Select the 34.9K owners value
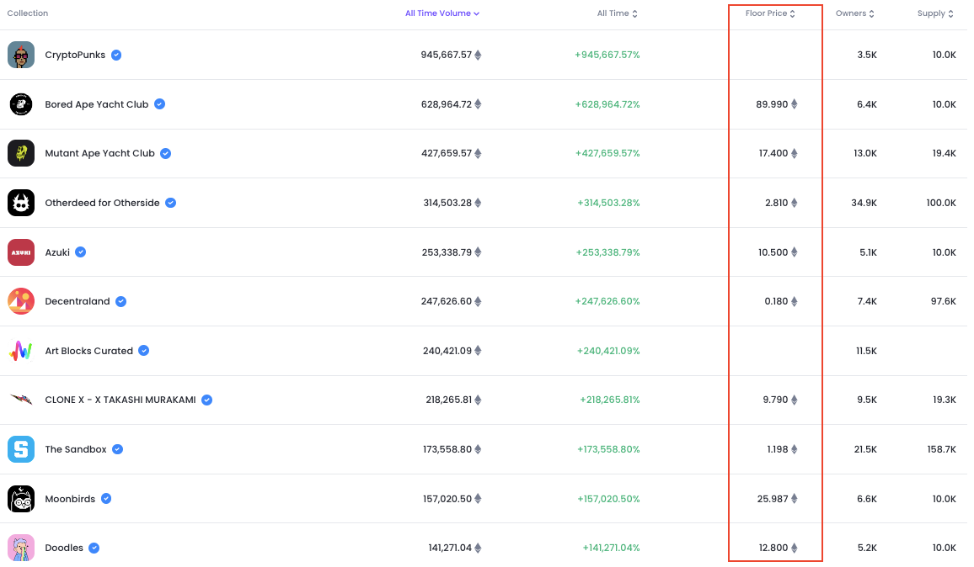The width and height of the screenshot is (974, 567). pyautogui.click(x=864, y=203)
